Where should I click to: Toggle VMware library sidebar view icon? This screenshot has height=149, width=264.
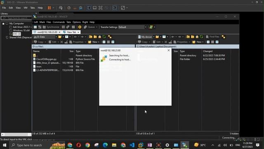click(x=89, y=8)
